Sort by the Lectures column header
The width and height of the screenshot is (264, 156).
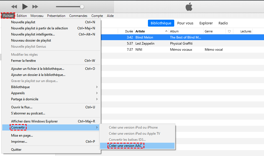click(246, 31)
